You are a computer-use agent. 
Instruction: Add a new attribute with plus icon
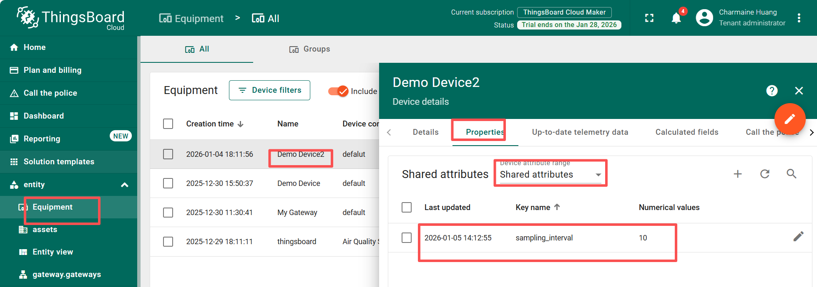pyautogui.click(x=738, y=174)
